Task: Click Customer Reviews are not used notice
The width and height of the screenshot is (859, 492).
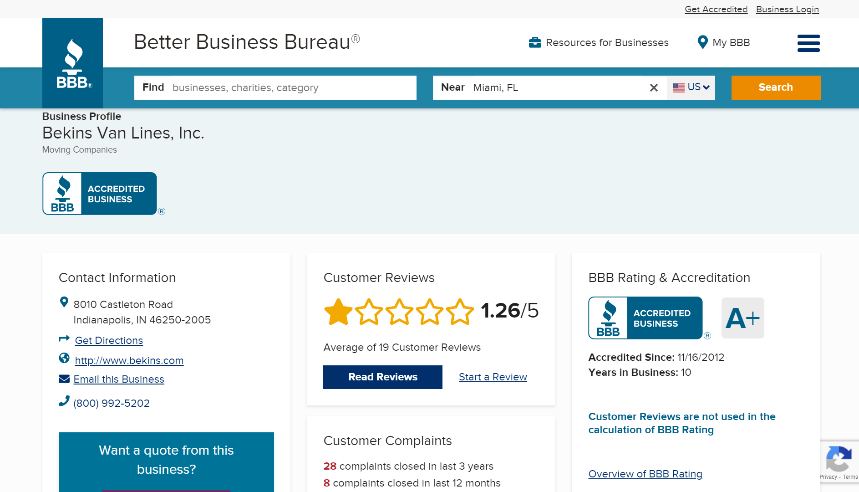Action: tap(682, 423)
